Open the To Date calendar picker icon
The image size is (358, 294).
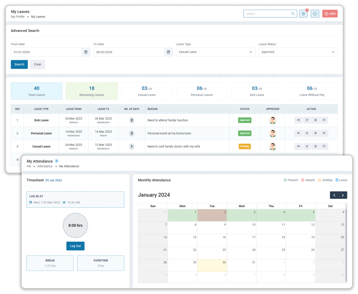coord(168,52)
